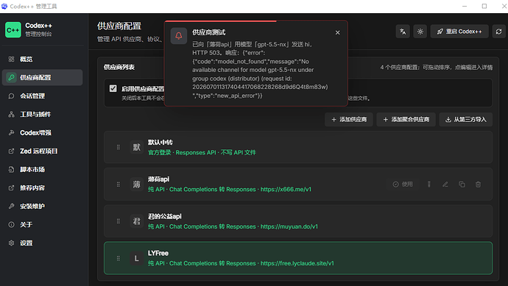Click the 薄 avatar of 薄荷api

(x=136, y=185)
